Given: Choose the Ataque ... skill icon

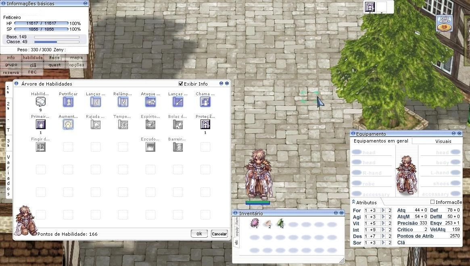Looking at the screenshot, I should click(150, 102).
